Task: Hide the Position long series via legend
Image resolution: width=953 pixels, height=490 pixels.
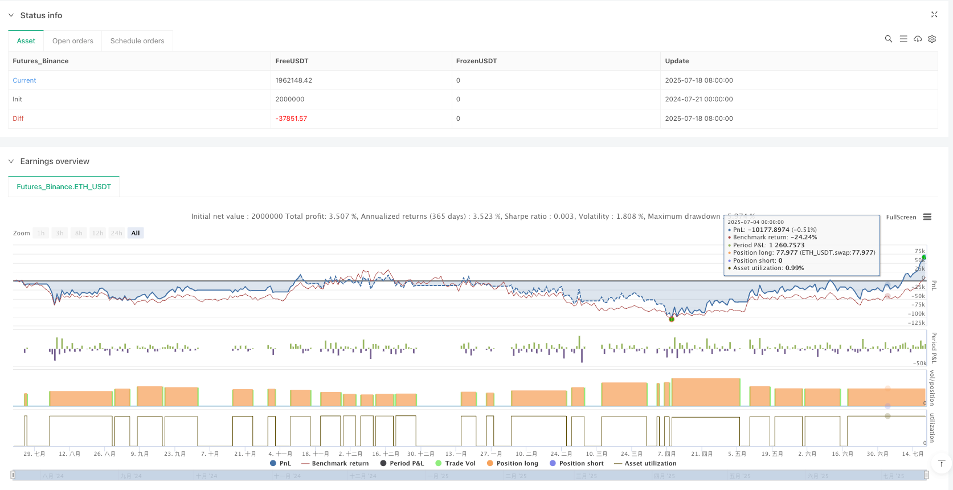Action: click(x=512, y=463)
